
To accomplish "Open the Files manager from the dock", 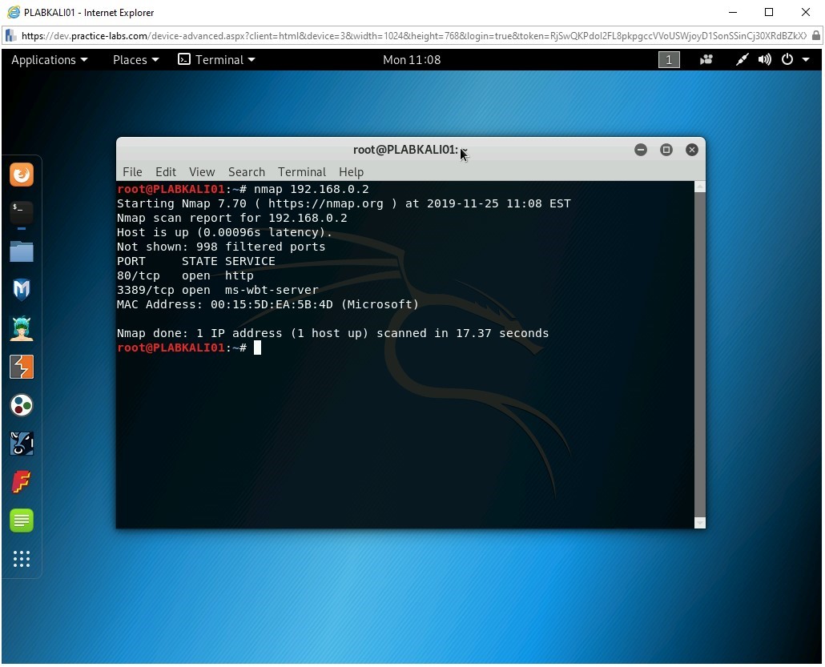I will [22, 251].
